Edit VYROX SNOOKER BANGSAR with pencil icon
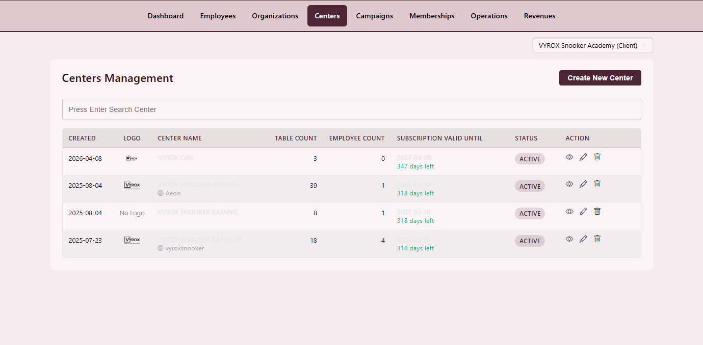The height and width of the screenshot is (345, 703). (583, 239)
